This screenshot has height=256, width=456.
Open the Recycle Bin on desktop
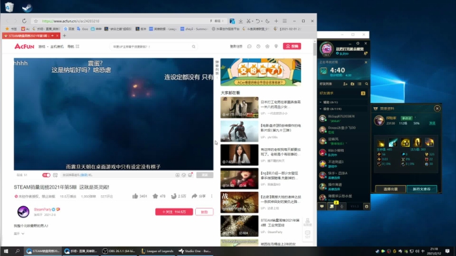click(x=9, y=7)
